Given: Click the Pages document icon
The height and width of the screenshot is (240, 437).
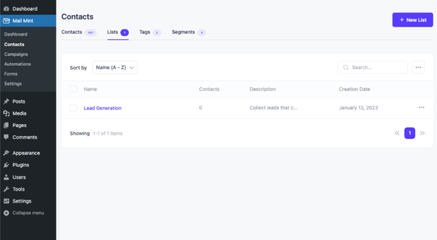Looking at the screenshot, I should point(6,125).
